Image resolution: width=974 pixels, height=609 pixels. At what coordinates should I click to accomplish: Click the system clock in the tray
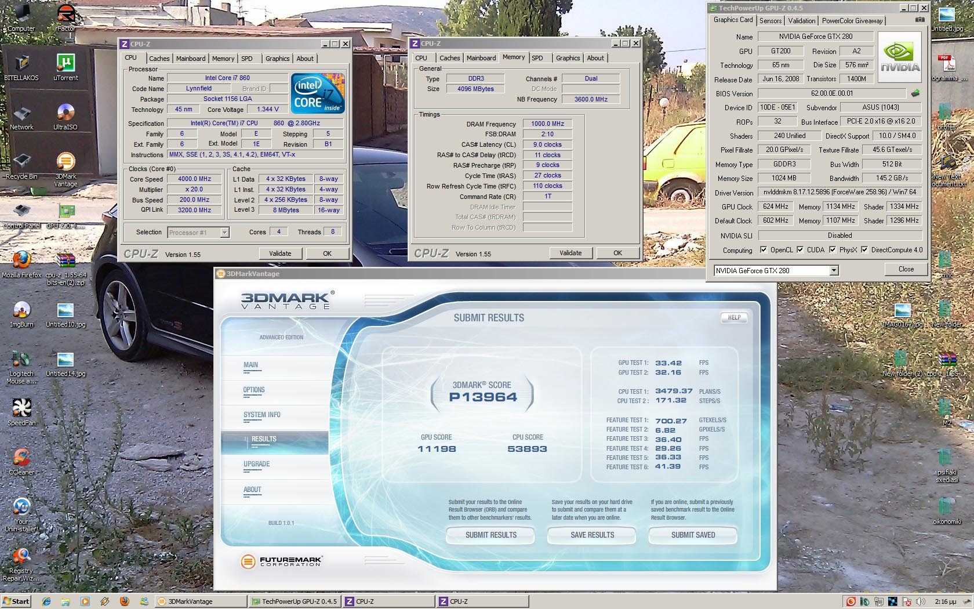[x=945, y=602]
